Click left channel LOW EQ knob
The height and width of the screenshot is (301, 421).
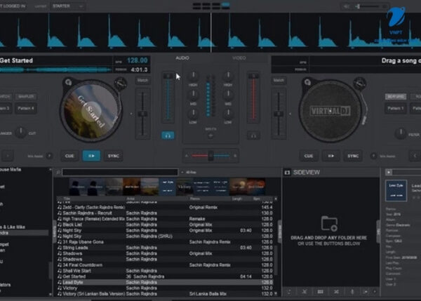coord(193,114)
